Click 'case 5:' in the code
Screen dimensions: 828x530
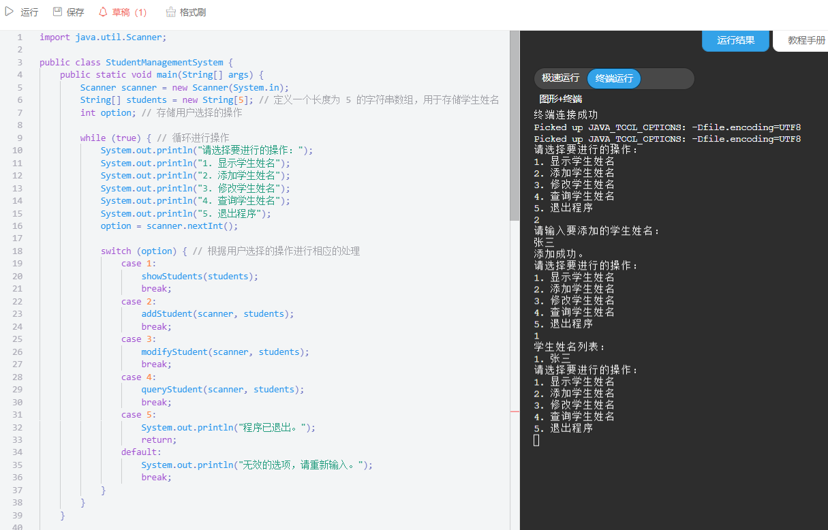pyautogui.click(x=139, y=414)
